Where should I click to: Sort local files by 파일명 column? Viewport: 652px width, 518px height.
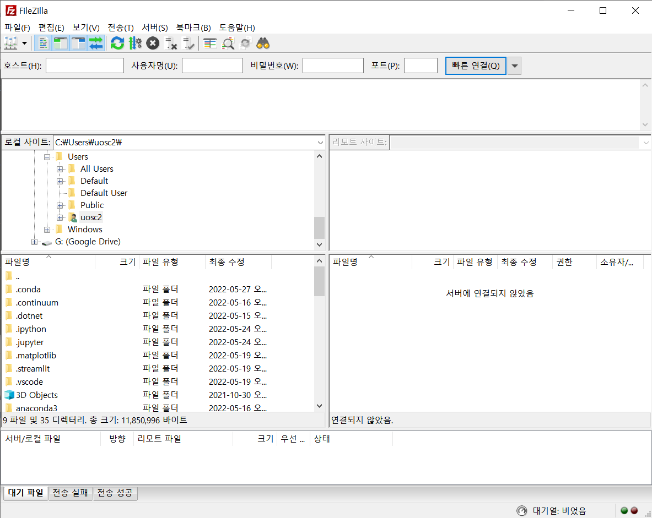coord(49,262)
